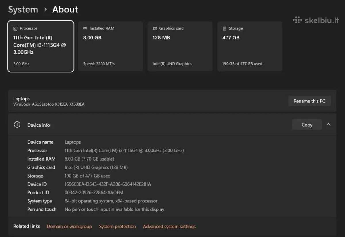Click 'Intel(R) UHD Graphics (128 MB)' value

[x=96, y=167]
